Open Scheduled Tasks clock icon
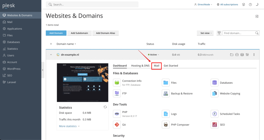This screenshot has height=140, width=264. click(214, 114)
